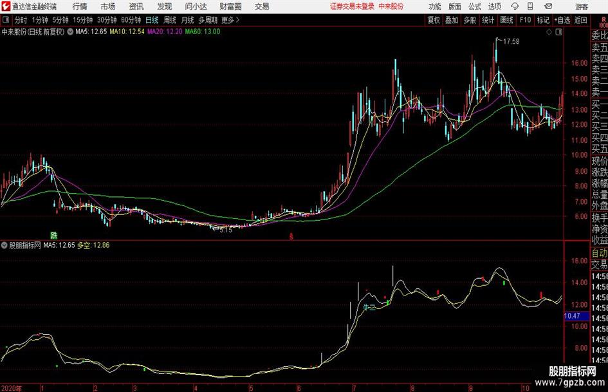Open the 公式 menu
The width and height of the screenshot is (608, 392).
click(x=475, y=6)
